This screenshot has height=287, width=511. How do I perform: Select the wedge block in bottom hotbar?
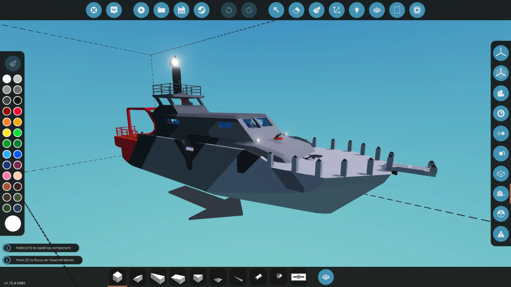pyautogui.click(x=138, y=277)
